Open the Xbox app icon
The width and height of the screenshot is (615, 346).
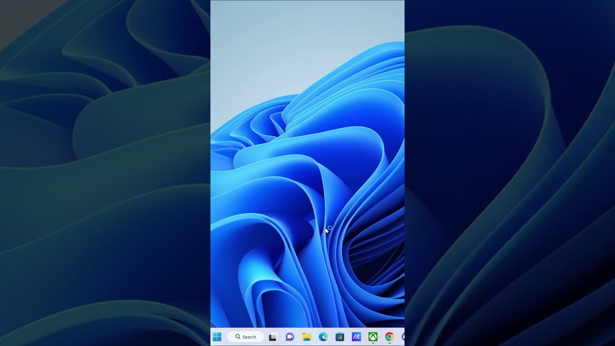pos(373,337)
